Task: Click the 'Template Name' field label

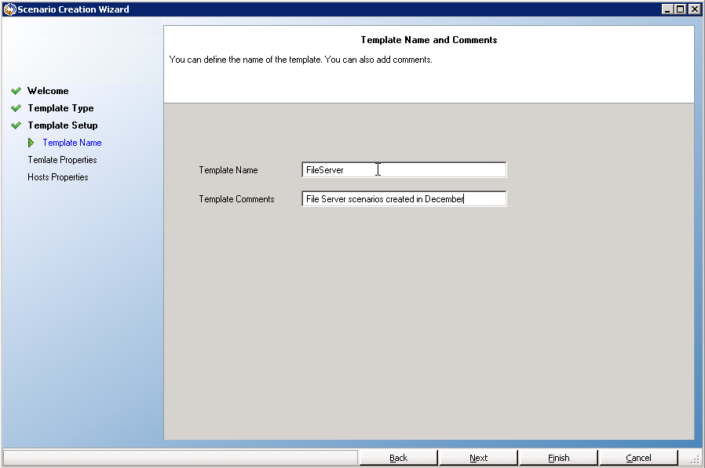Action: [228, 170]
